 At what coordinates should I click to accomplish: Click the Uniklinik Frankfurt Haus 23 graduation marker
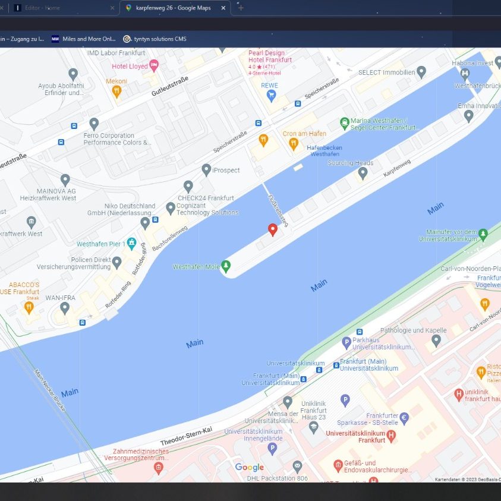tap(314, 427)
